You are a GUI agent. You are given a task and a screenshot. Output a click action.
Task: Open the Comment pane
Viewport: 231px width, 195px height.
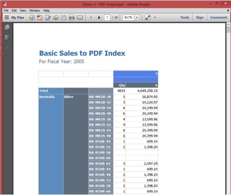(x=219, y=17)
